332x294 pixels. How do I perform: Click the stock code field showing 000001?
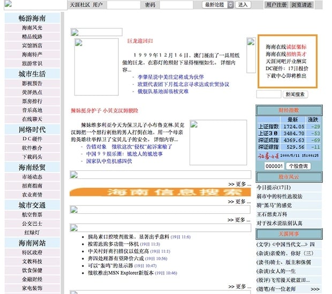click(x=269, y=166)
